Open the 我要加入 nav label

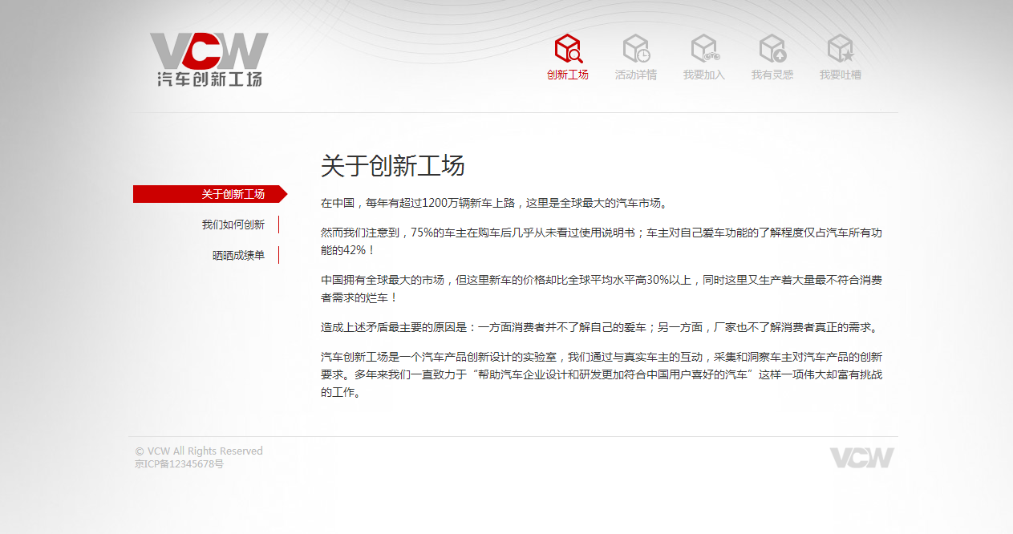click(705, 74)
